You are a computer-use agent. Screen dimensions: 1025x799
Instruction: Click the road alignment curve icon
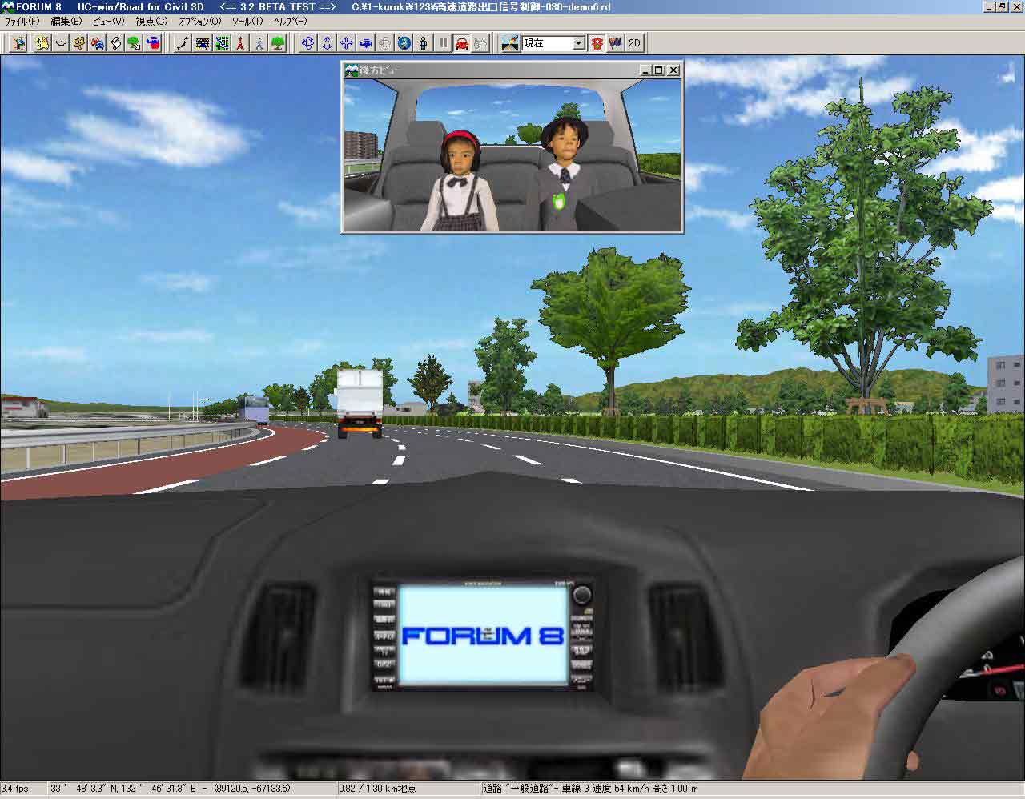[x=183, y=43]
